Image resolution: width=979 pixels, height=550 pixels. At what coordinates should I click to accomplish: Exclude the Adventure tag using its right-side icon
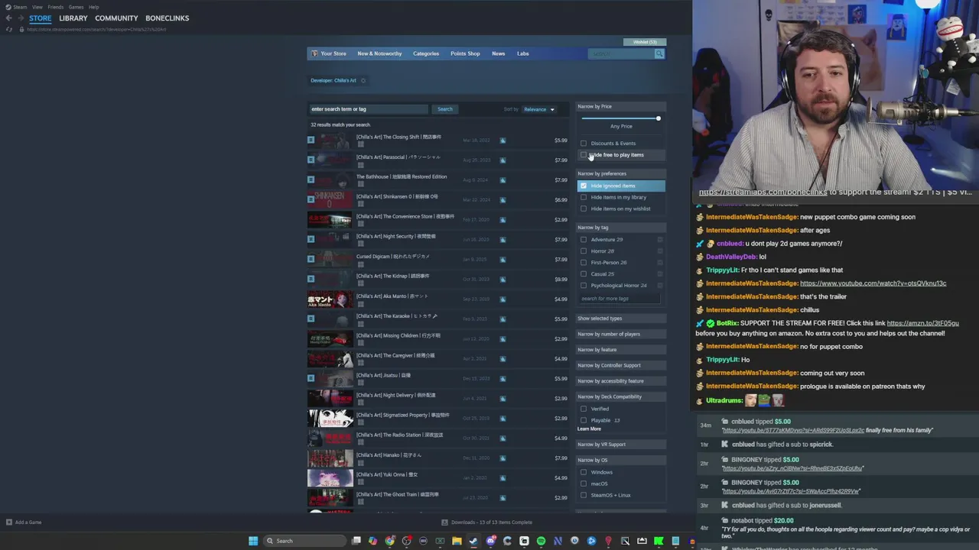(x=660, y=239)
